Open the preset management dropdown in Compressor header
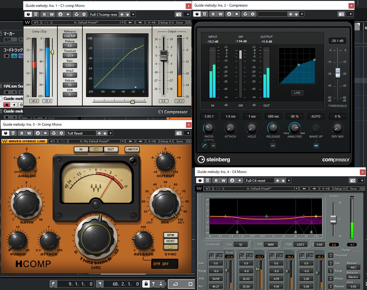The height and width of the screenshot is (290, 367). click(x=302, y=14)
